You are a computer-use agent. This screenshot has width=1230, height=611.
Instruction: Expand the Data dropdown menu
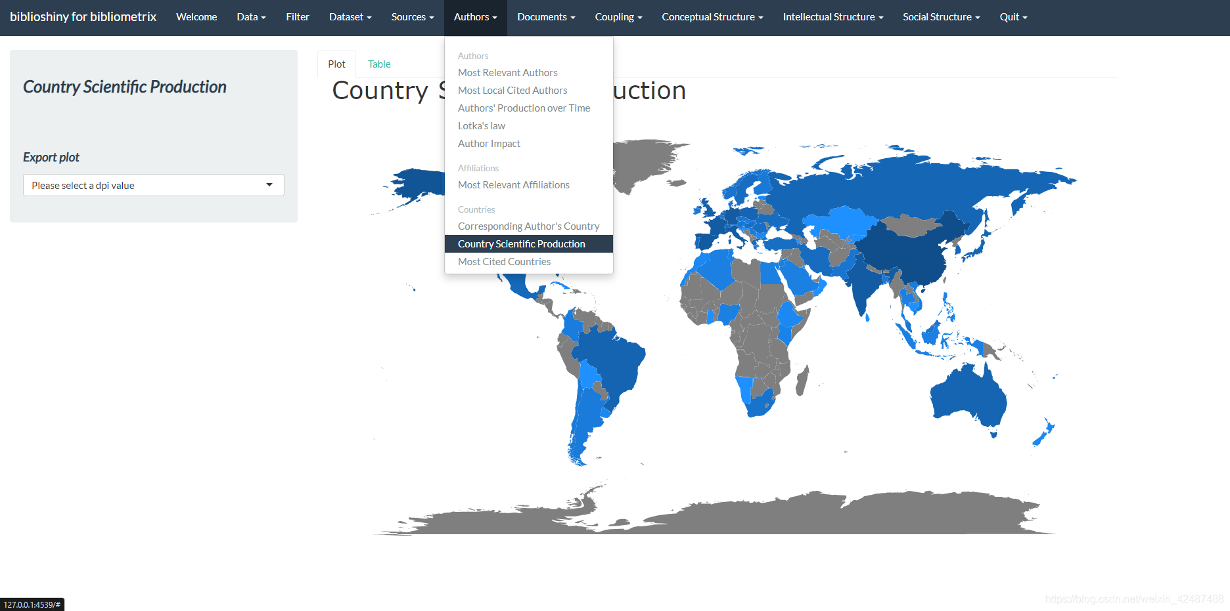(251, 17)
